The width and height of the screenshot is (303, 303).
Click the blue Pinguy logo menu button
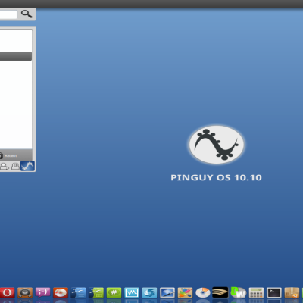(27, 166)
